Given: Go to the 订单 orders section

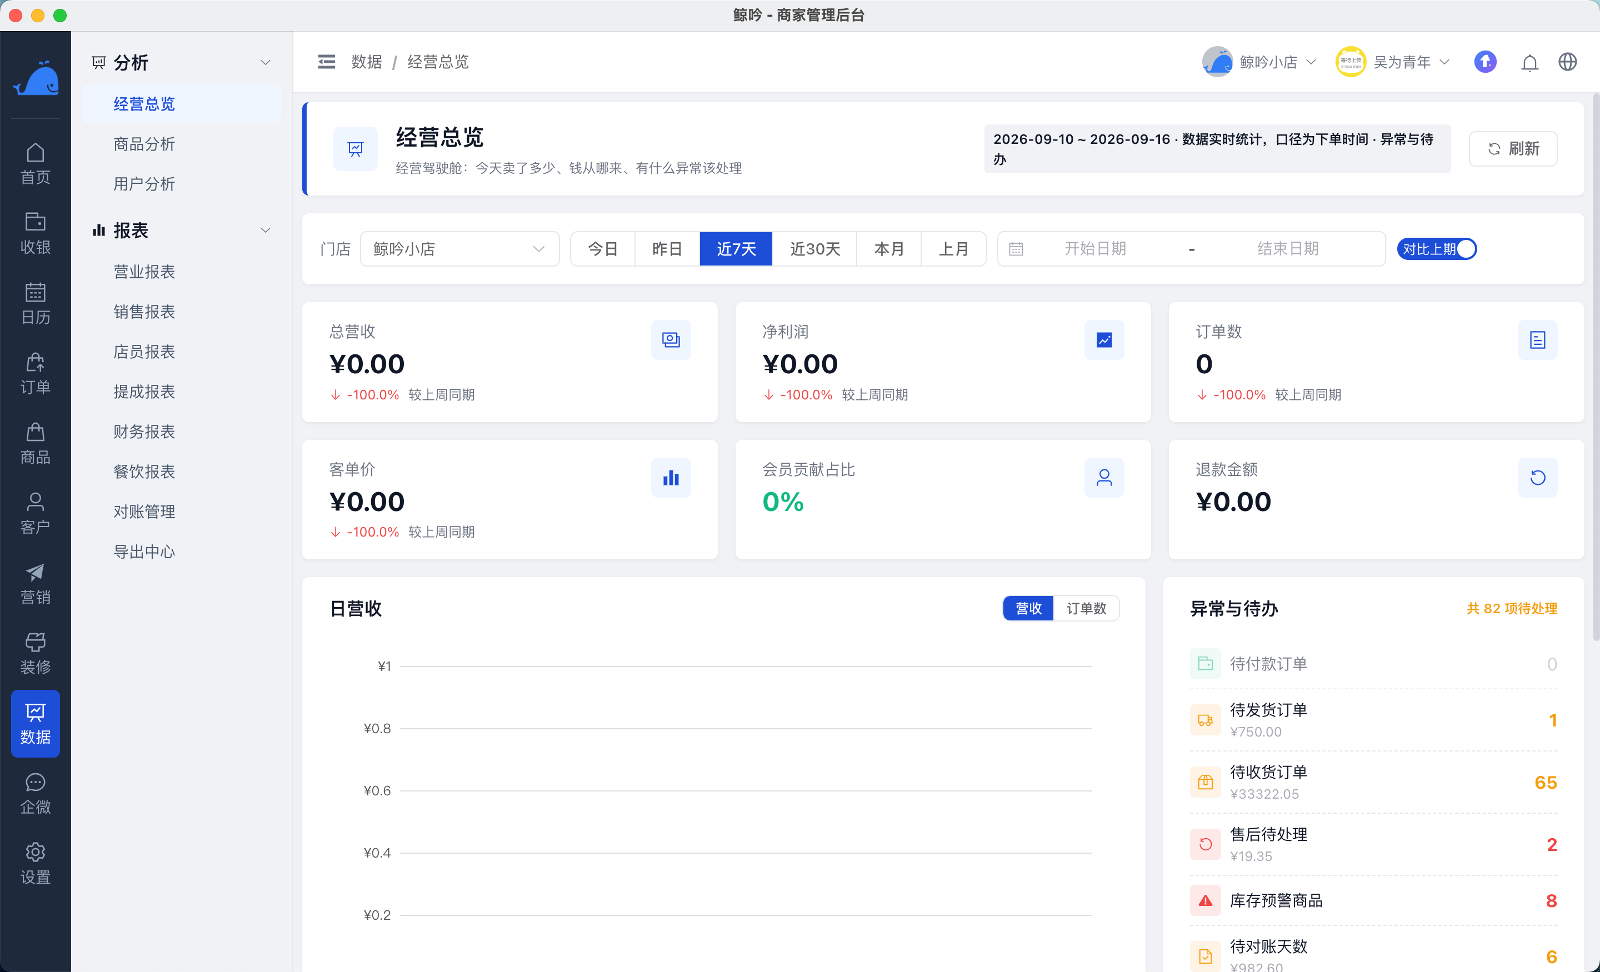Looking at the screenshot, I should point(35,374).
